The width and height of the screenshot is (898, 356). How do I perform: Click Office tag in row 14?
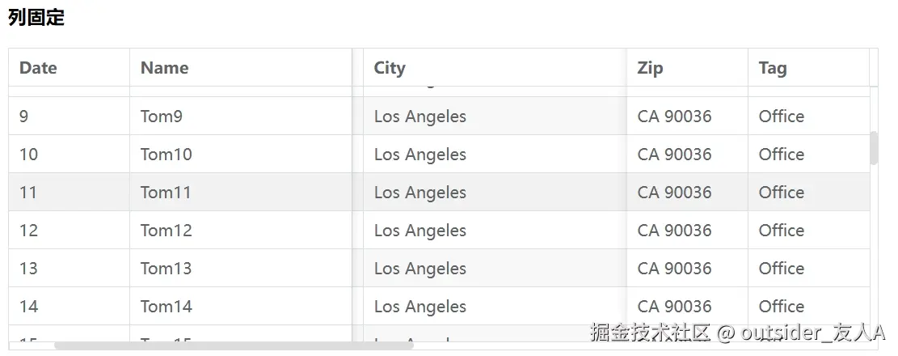coord(781,306)
